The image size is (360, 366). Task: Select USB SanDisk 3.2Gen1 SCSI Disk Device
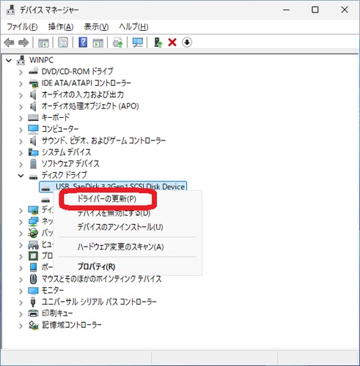(x=113, y=187)
